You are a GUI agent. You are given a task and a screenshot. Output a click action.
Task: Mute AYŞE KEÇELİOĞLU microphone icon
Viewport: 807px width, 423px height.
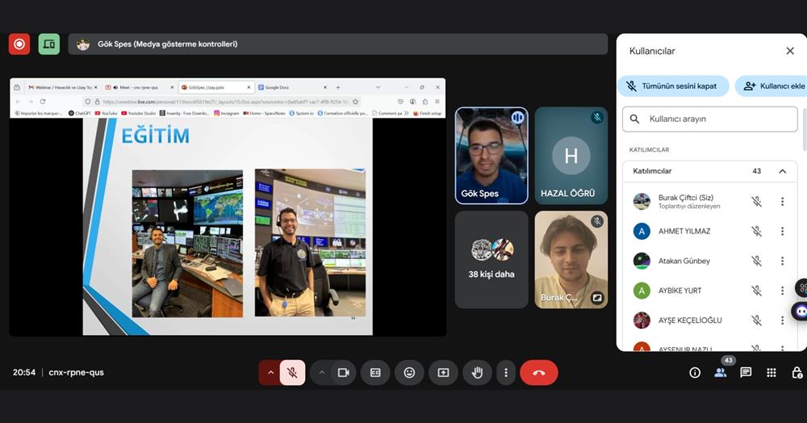tap(756, 320)
